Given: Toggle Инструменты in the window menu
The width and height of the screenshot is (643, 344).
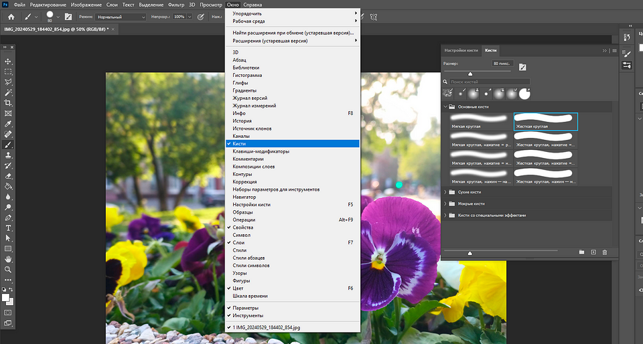Looking at the screenshot, I should (x=247, y=315).
